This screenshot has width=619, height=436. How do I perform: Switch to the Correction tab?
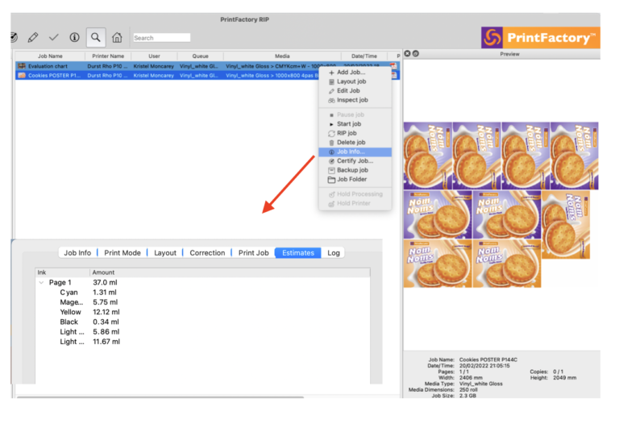click(x=207, y=253)
